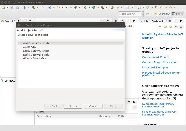Click the decrease font size icon

[x=176, y=27]
